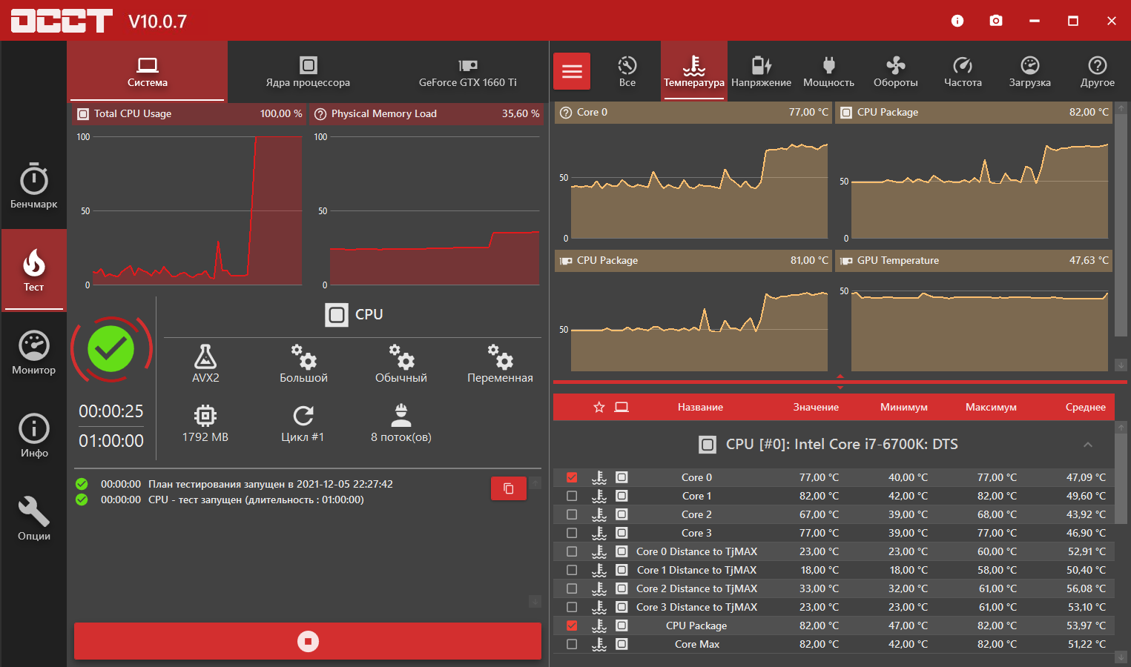Click the 1792 MB memory chip icon
The width and height of the screenshot is (1131, 667).
205,414
